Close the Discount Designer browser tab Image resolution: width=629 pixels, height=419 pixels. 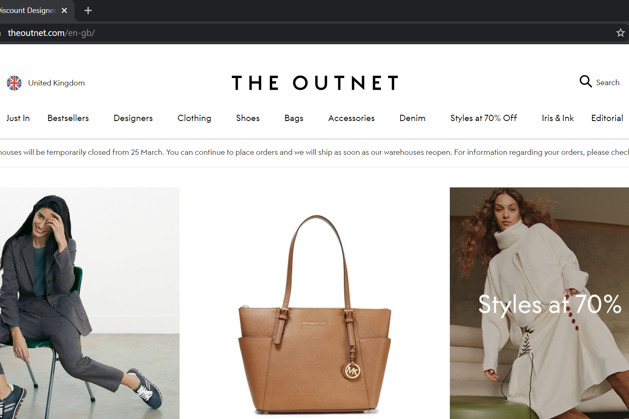[x=64, y=10]
